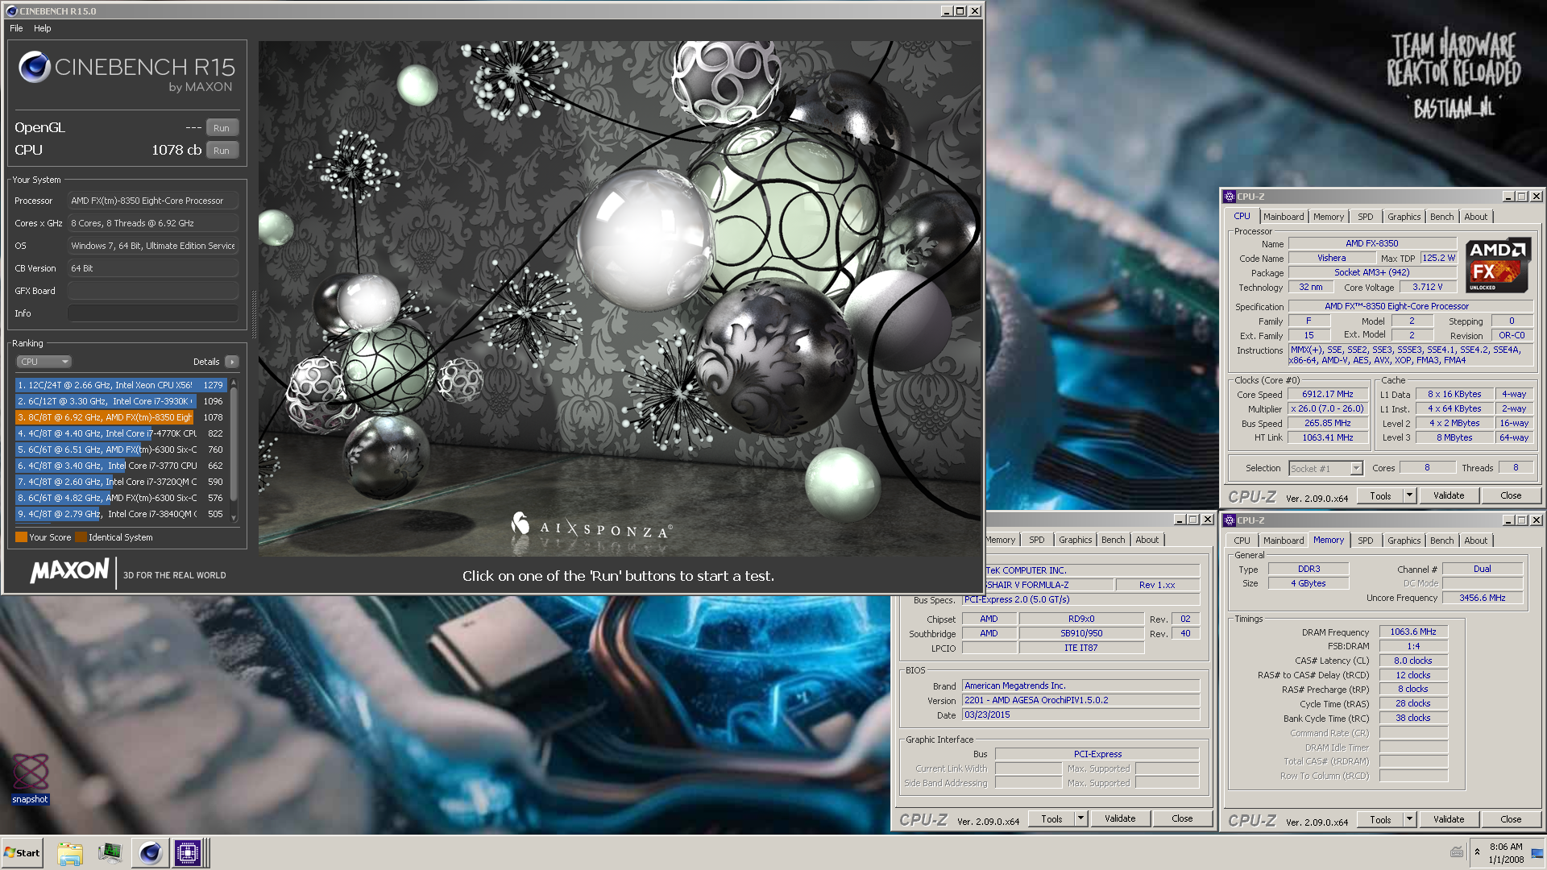1547x870 pixels.
Task: Click the rendered scene image
Action: pyautogui.click(x=620, y=298)
